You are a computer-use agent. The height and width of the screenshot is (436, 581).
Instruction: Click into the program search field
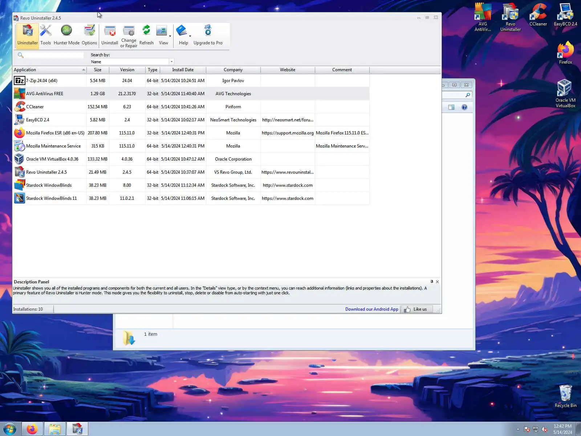tap(54, 55)
